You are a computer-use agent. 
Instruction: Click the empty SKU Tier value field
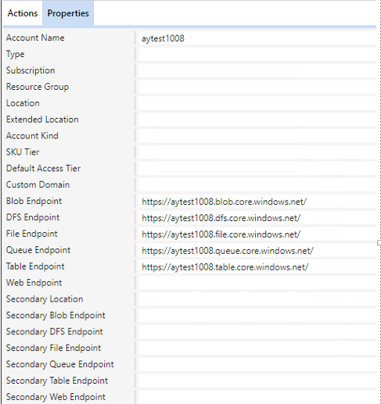tap(257, 152)
